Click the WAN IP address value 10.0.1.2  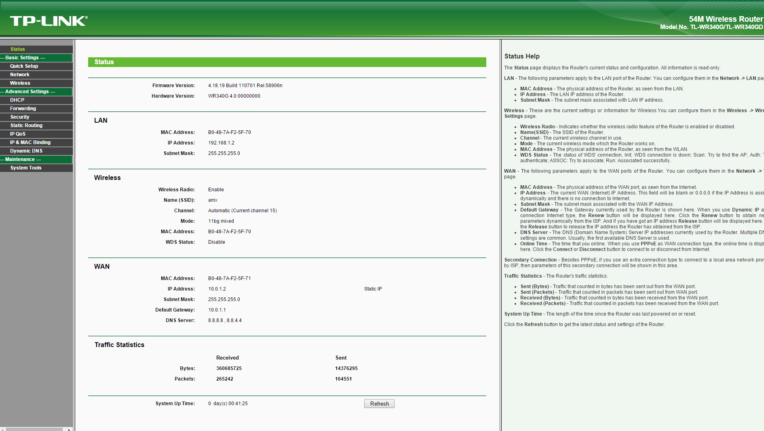tap(217, 289)
